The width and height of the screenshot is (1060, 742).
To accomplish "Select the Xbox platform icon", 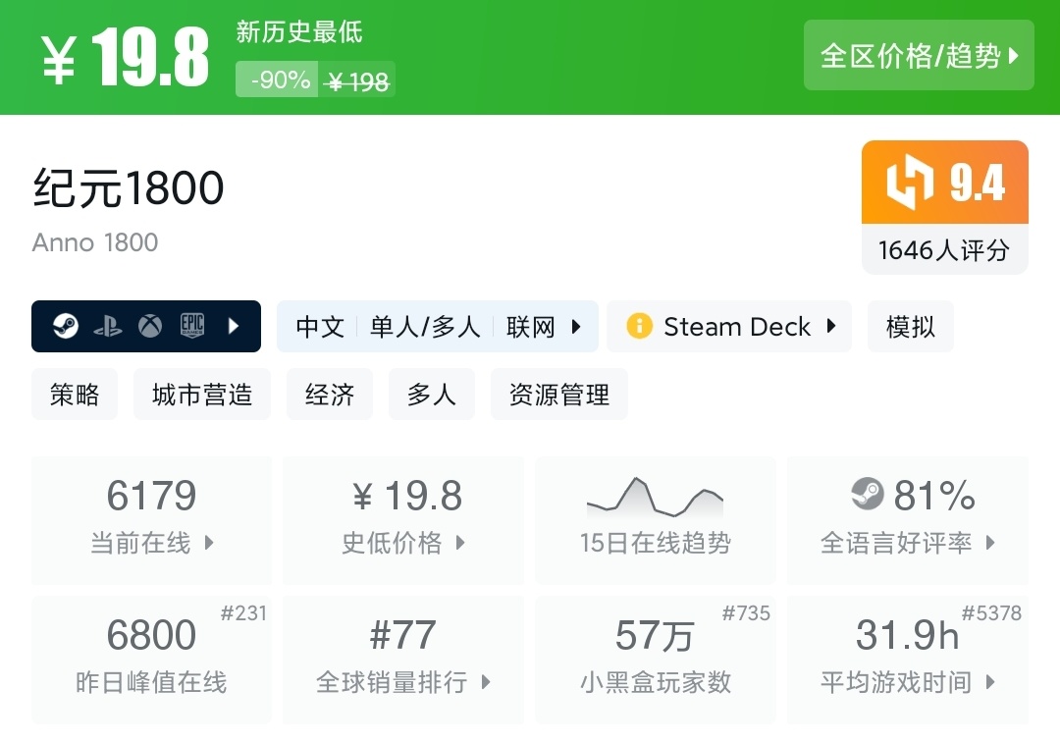I will pos(149,325).
